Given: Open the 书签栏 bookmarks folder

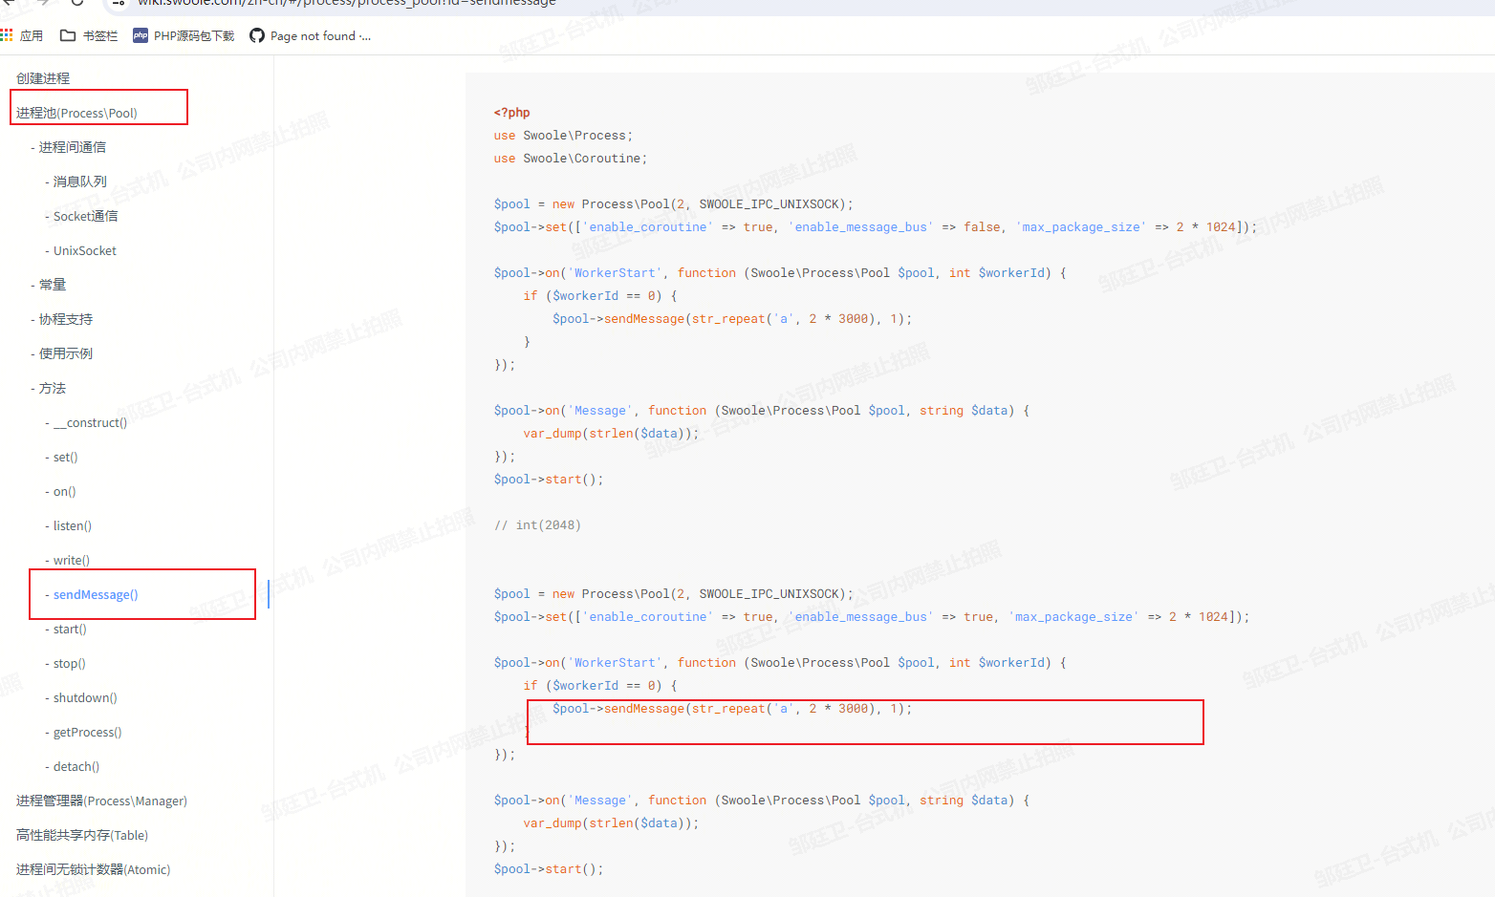Looking at the screenshot, I should coord(89,35).
